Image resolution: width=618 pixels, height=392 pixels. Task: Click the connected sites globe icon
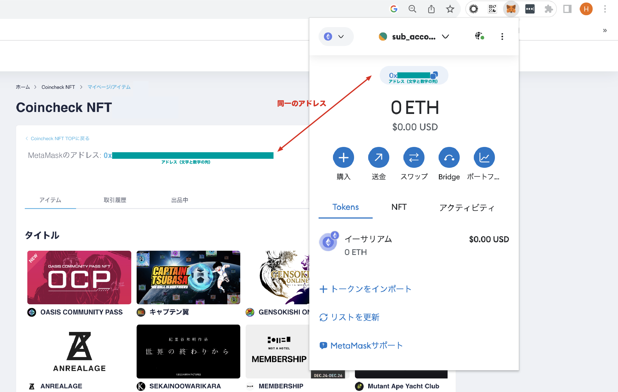point(479,36)
